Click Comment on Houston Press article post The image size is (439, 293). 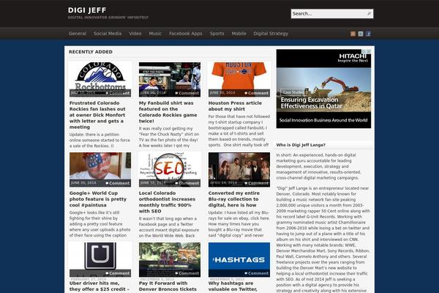257,93
